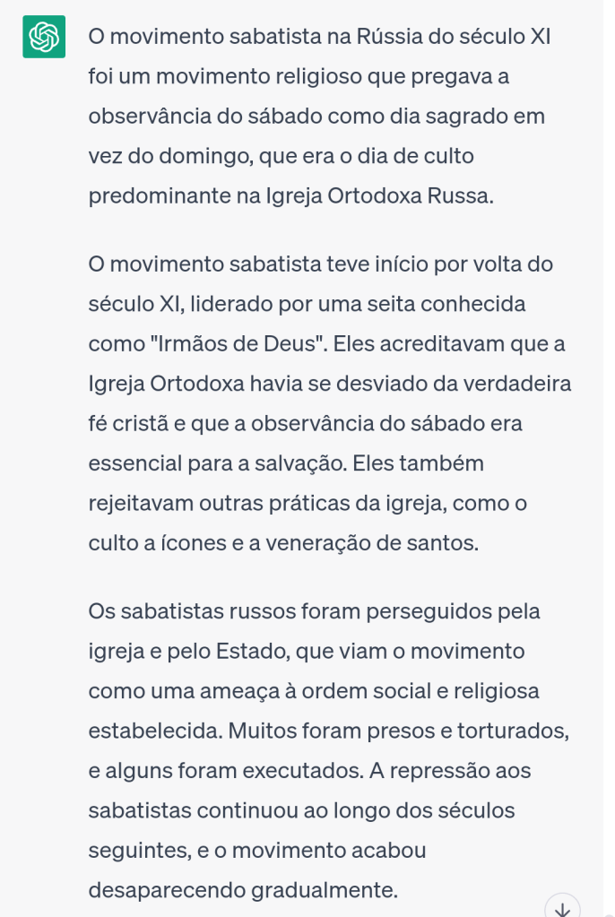
Task: Click the ChatGPT logo avatar icon
Action: [43, 37]
